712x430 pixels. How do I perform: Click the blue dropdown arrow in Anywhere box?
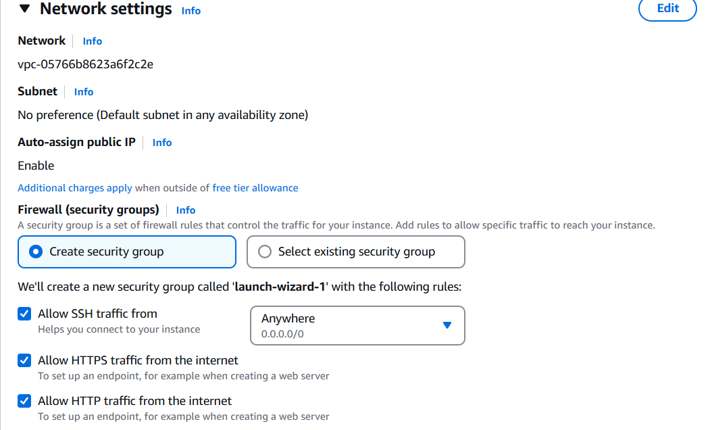click(x=446, y=325)
